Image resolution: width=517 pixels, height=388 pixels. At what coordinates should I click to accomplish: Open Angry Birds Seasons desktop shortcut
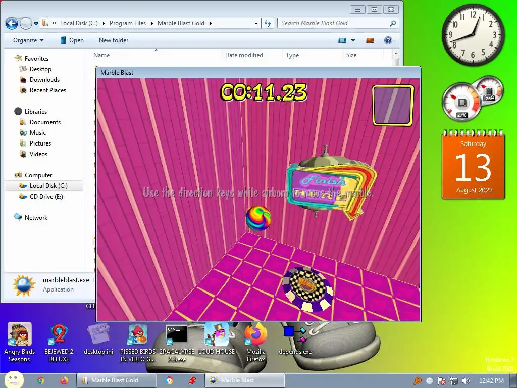pos(20,343)
